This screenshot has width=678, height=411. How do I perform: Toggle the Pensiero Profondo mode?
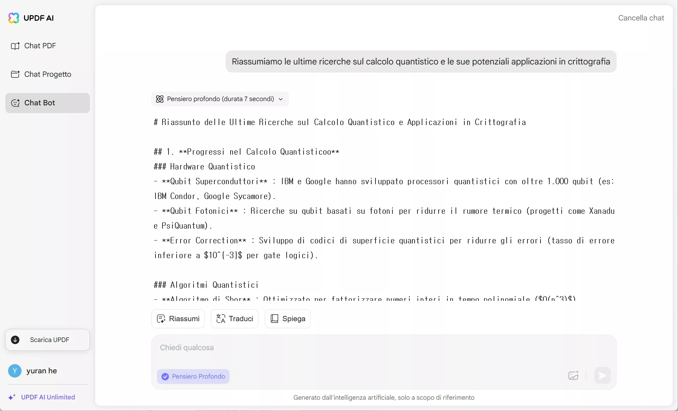click(x=193, y=376)
